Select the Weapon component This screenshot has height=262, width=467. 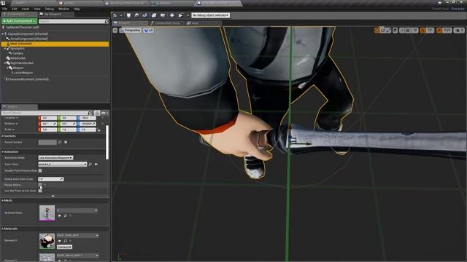pyautogui.click(x=18, y=68)
